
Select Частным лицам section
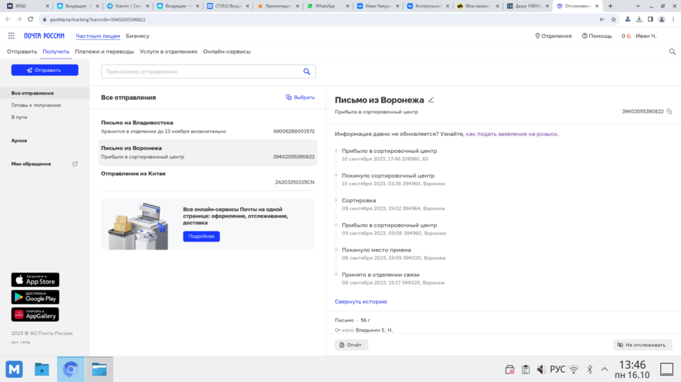coord(97,36)
